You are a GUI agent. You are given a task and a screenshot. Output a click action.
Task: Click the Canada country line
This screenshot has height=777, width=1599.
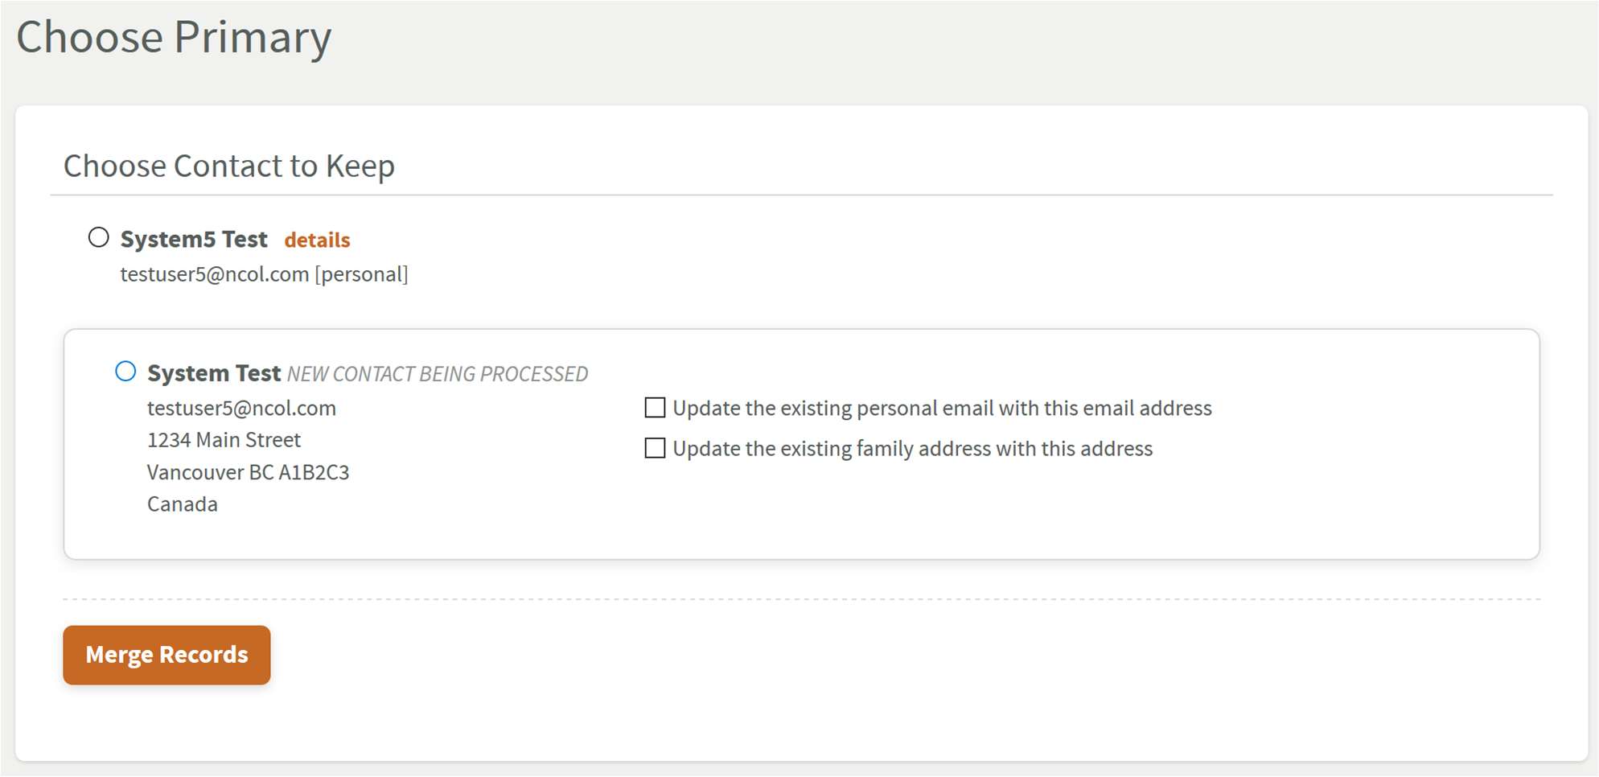(183, 504)
